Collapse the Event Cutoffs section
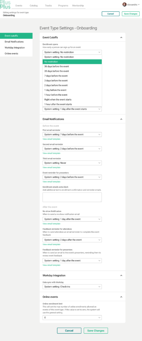This screenshot has width=142, height=341. tap(121, 37)
